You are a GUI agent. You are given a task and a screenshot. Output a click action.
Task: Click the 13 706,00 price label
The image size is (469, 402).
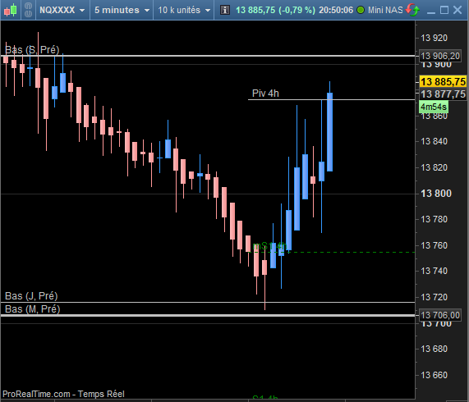point(440,315)
